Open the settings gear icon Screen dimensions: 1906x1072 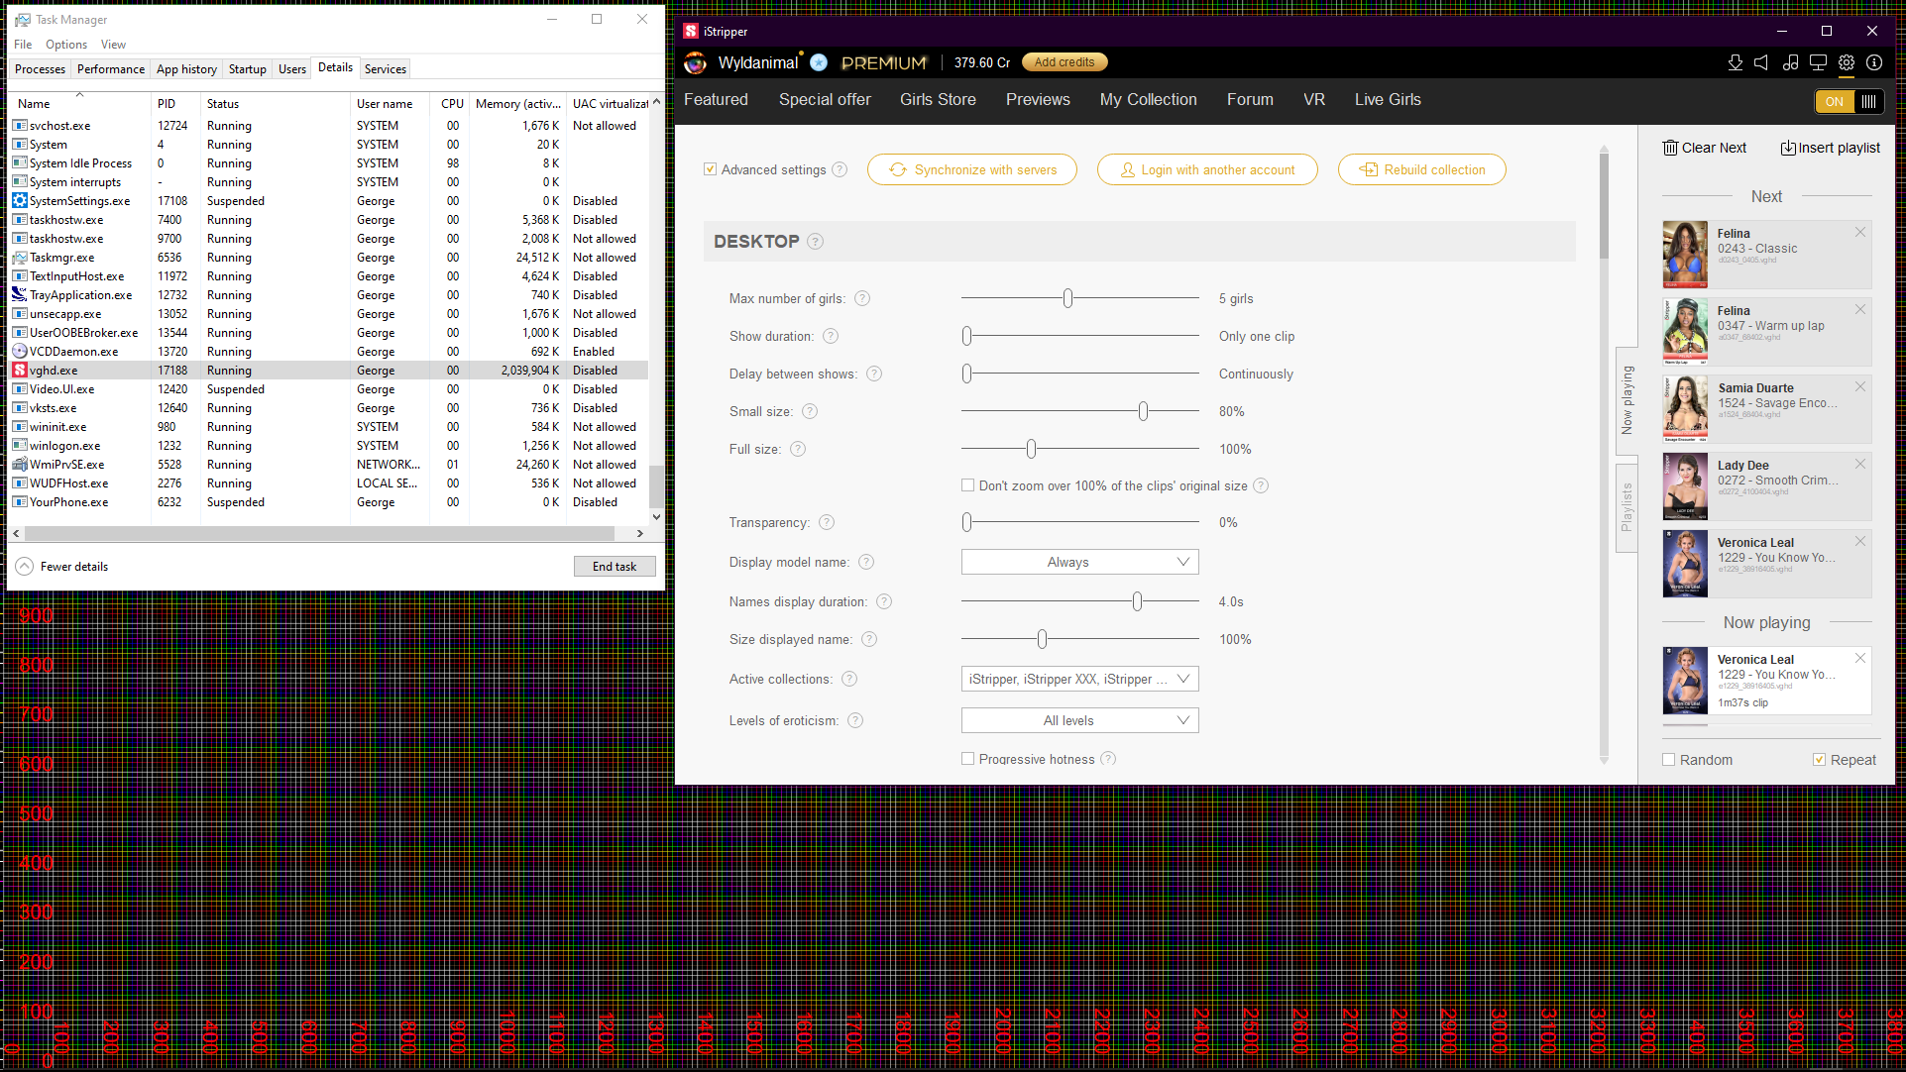(1847, 62)
